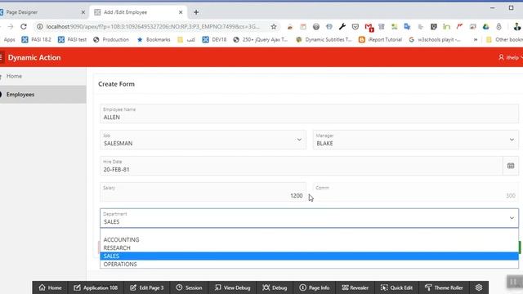This screenshot has height=294, width=523.
Task: Click the Dynamic Action application title
Action: (x=34, y=57)
